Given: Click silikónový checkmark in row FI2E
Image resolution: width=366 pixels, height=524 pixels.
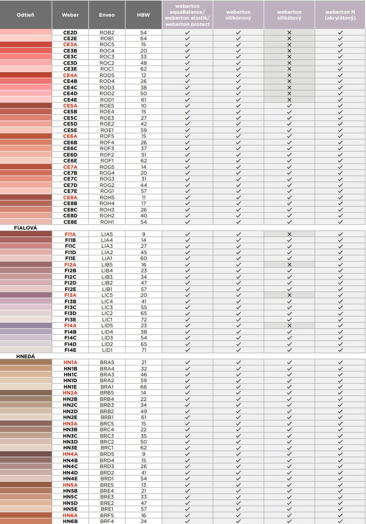Looking at the screenshot, I should [x=238, y=289].
